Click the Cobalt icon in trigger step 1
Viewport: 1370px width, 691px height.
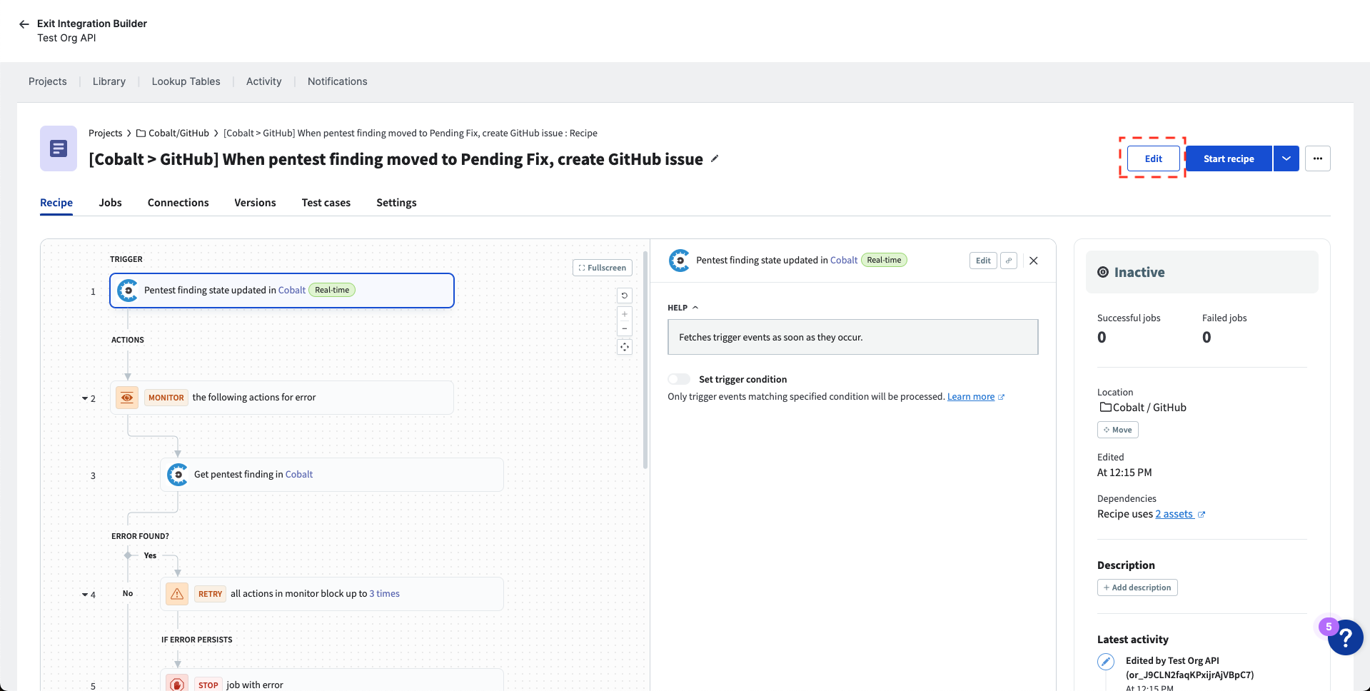pyautogui.click(x=128, y=291)
